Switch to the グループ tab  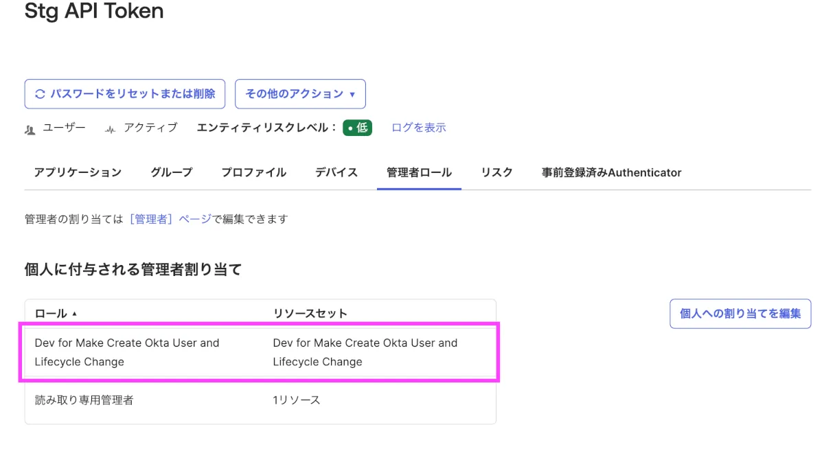pyautogui.click(x=171, y=172)
